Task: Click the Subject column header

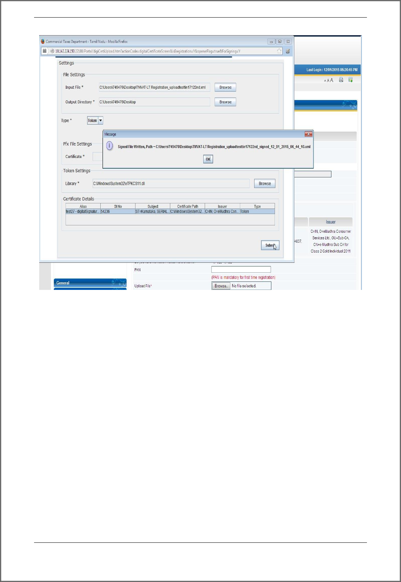Action: point(153,206)
